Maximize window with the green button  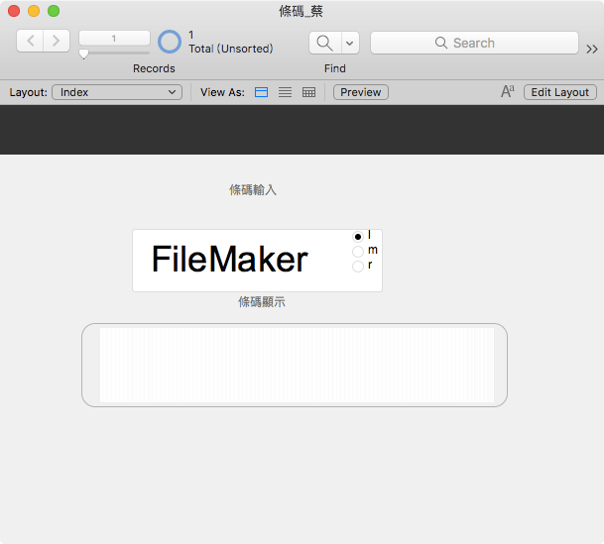pyautogui.click(x=54, y=11)
